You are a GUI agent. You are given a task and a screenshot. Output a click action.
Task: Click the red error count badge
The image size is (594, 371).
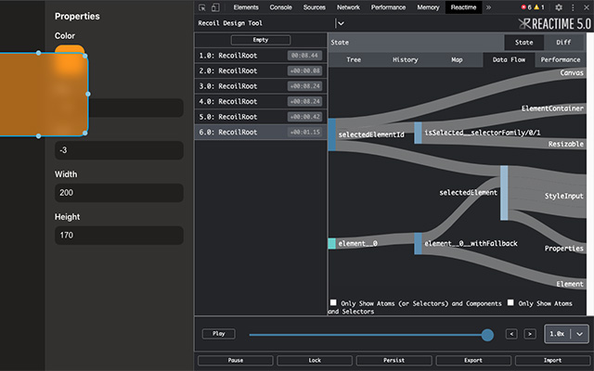[526, 7]
